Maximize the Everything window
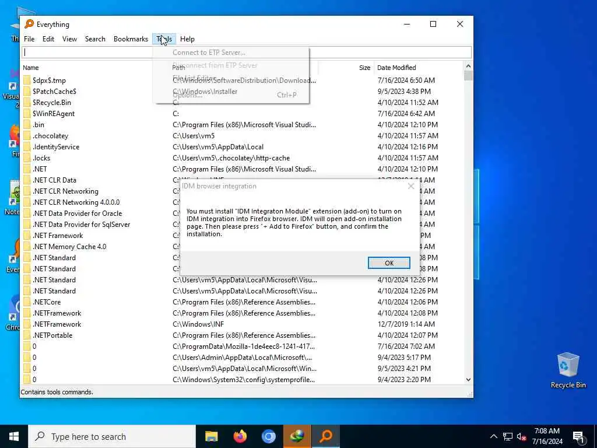Image resolution: width=597 pixels, height=448 pixels. 433,24
